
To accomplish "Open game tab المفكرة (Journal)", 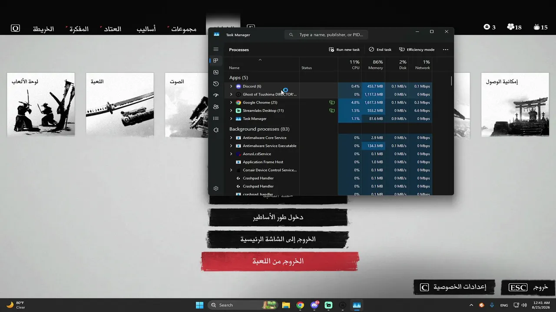I will coord(79,29).
